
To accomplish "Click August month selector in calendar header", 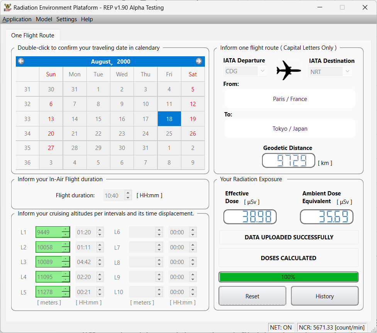I will coord(100,62).
